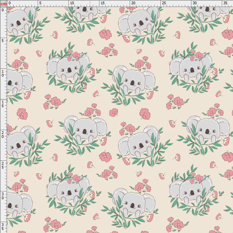This screenshot has height=233, width=233.
Task: Click the 5 label on the vertical ruler
Action: pos(3,41)
